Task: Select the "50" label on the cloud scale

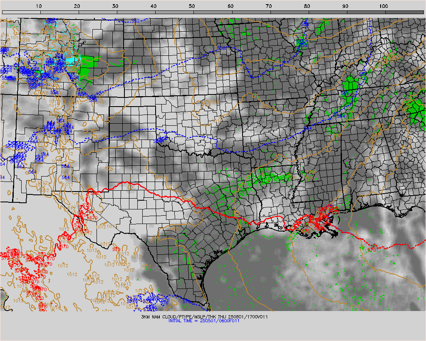Action: tap(192, 6)
